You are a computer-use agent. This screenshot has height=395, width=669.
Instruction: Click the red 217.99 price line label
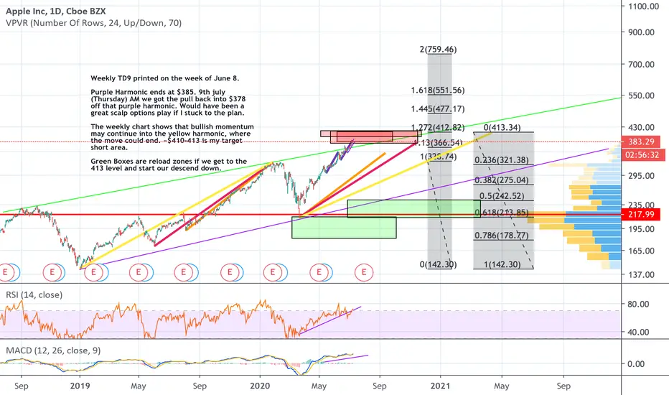click(x=641, y=214)
